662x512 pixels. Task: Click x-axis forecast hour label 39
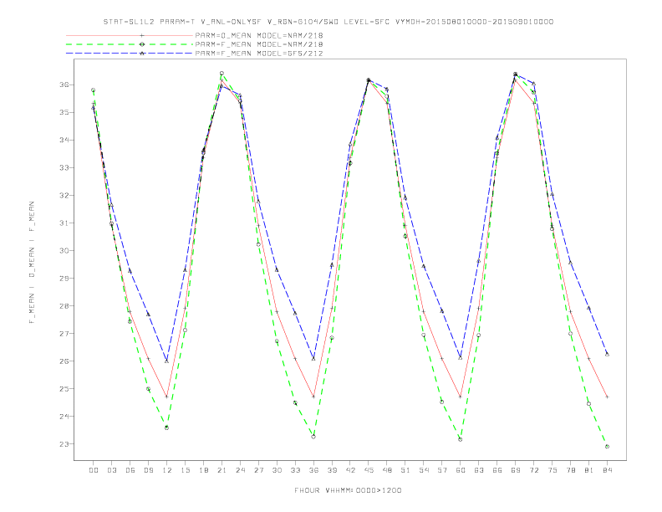(332, 470)
